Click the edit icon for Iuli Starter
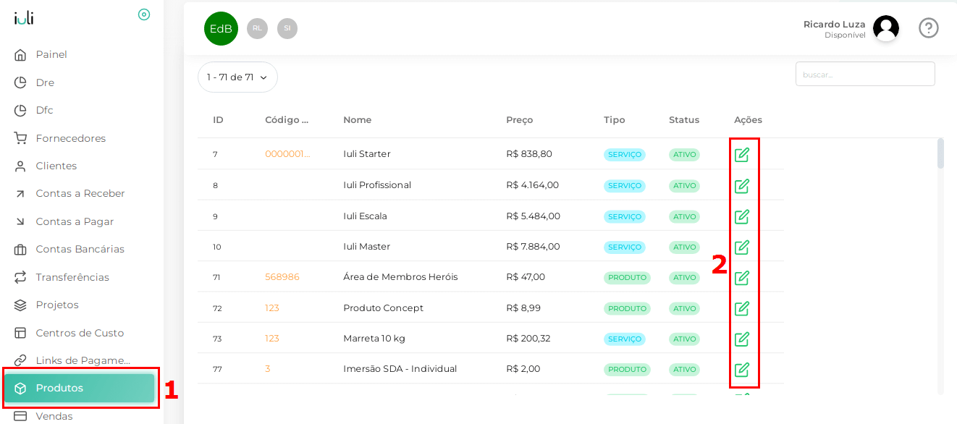 pos(742,155)
